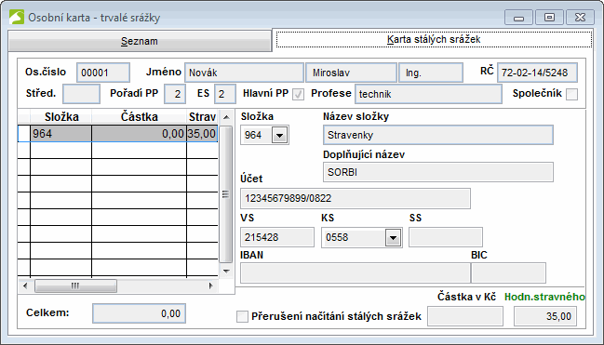This screenshot has width=604, height=345.
Task: Minimize the Osobní karta window
Action: pyautogui.click(x=519, y=18)
